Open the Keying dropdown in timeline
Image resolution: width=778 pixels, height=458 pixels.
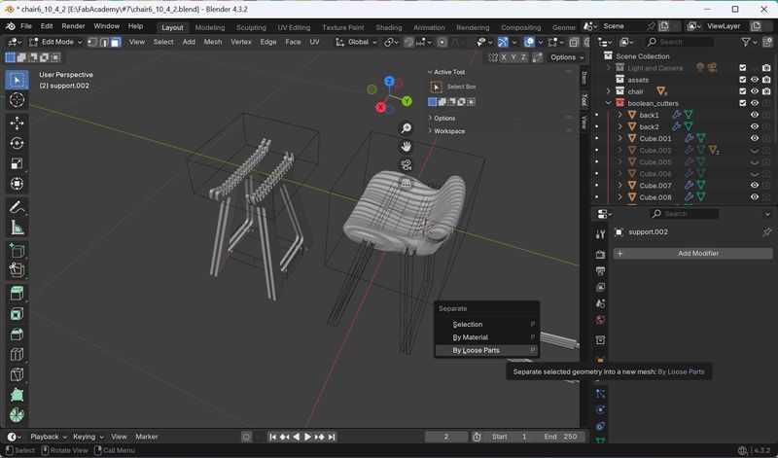point(88,437)
